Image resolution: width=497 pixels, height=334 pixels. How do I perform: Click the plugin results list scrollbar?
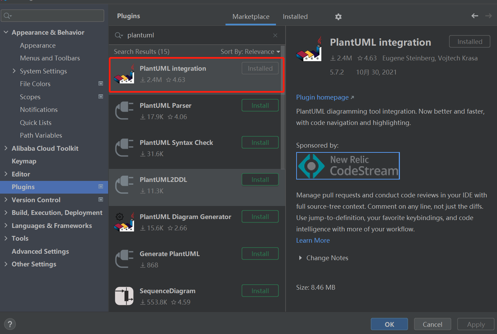pyautogui.click(x=283, y=108)
